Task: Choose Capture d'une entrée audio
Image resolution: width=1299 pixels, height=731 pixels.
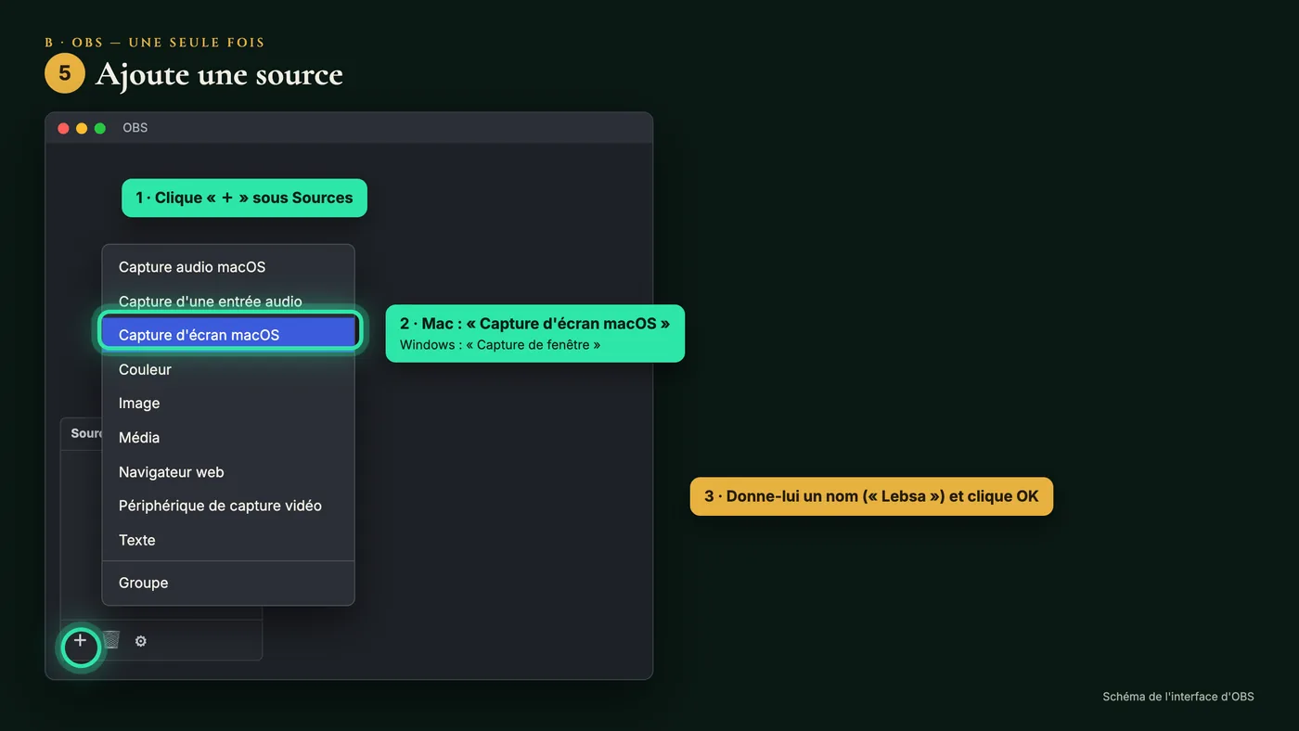Action: 228,301
